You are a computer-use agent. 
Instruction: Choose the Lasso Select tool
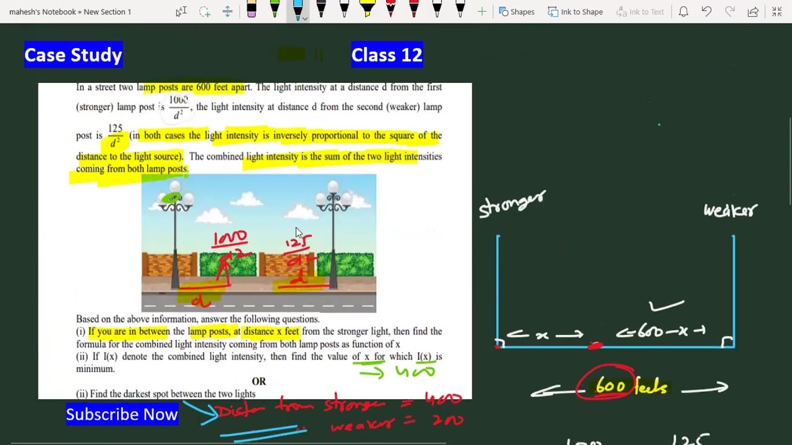[x=205, y=11]
